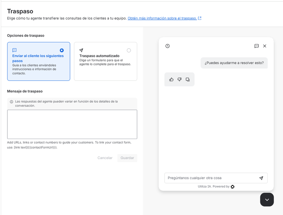The image size is (283, 215).
Task: Click the paper plane icon on Traspaso automatizado card
Action: pos(81,50)
